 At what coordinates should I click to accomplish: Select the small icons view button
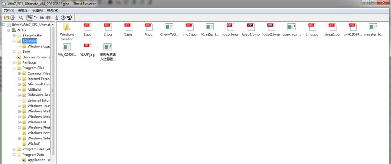(36, 18)
